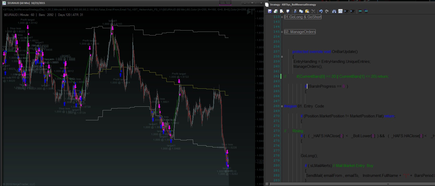
Task: Save the strategy with the floppy disk icon
Action: point(270,11)
